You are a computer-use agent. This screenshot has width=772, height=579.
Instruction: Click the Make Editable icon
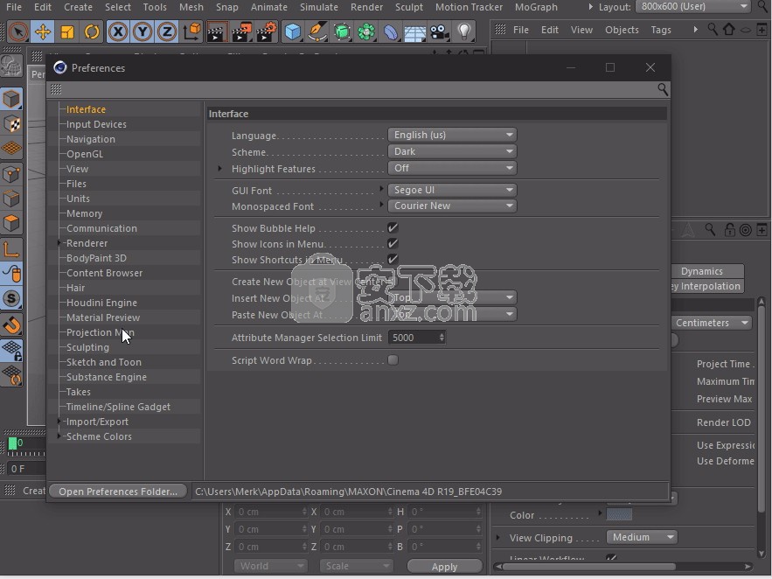click(11, 65)
